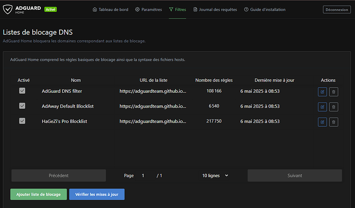Edit the HaGeZi's Pro Blocklist entry
Viewport: 355px width, 208px height.
(x=322, y=122)
